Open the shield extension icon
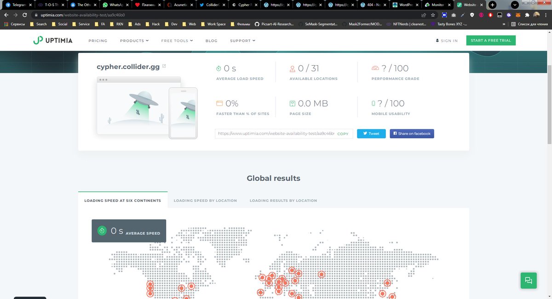This screenshot has width=552, height=299. [x=472, y=15]
